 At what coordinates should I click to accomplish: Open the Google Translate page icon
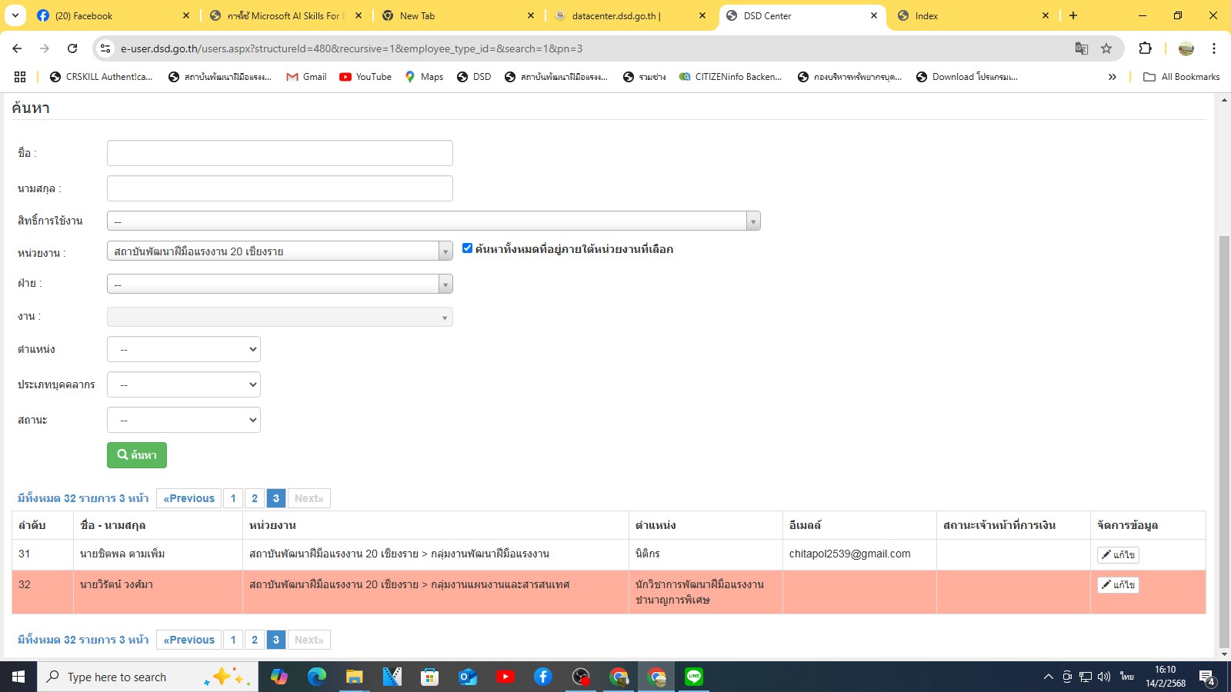pyautogui.click(x=1081, y=48)
